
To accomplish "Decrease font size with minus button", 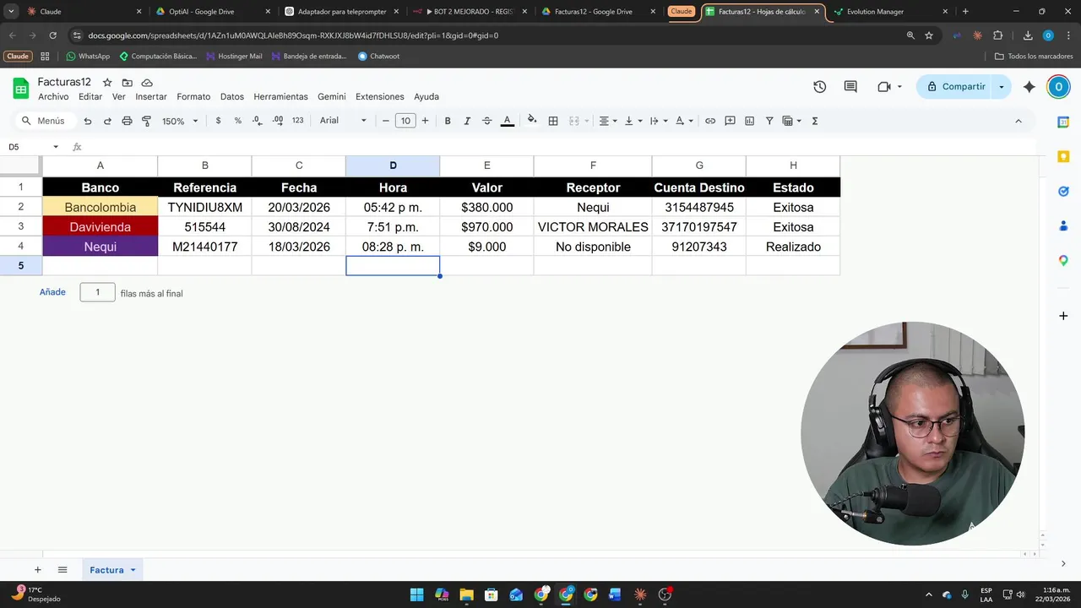I will (386, 121).
